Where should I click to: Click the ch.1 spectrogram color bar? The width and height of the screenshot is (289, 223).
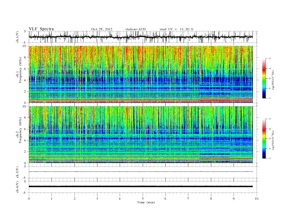tap(264, 78)
